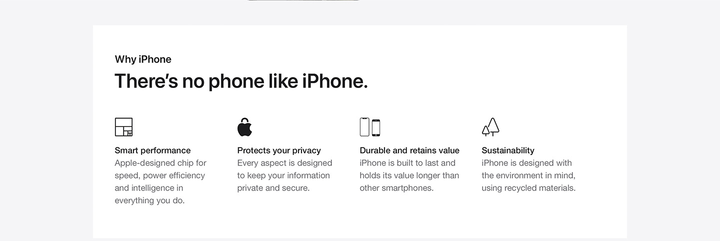
Task: Click the holds its value longer line
Action: [409, 175]
